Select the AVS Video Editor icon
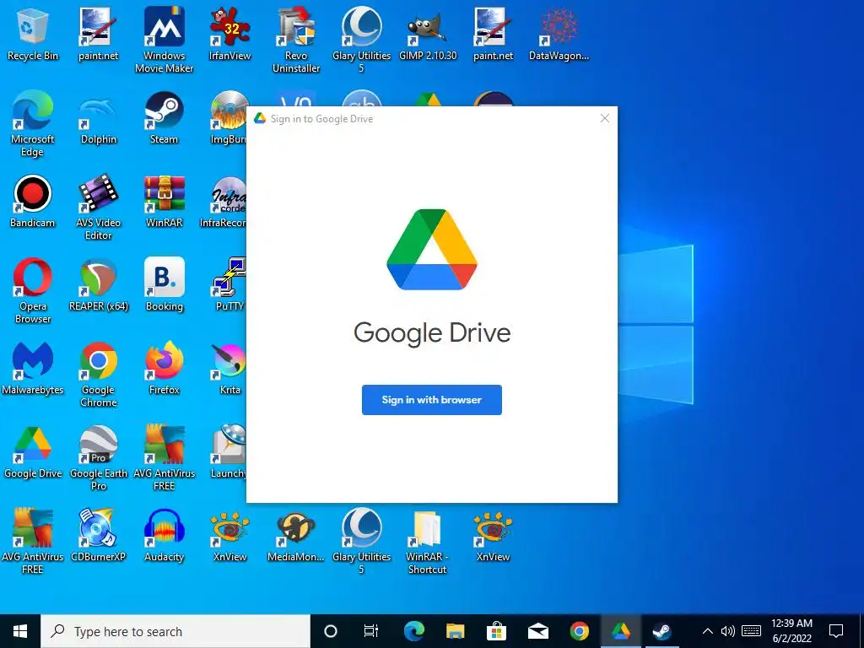The image size is (864, 648). (x=98, y=208)
